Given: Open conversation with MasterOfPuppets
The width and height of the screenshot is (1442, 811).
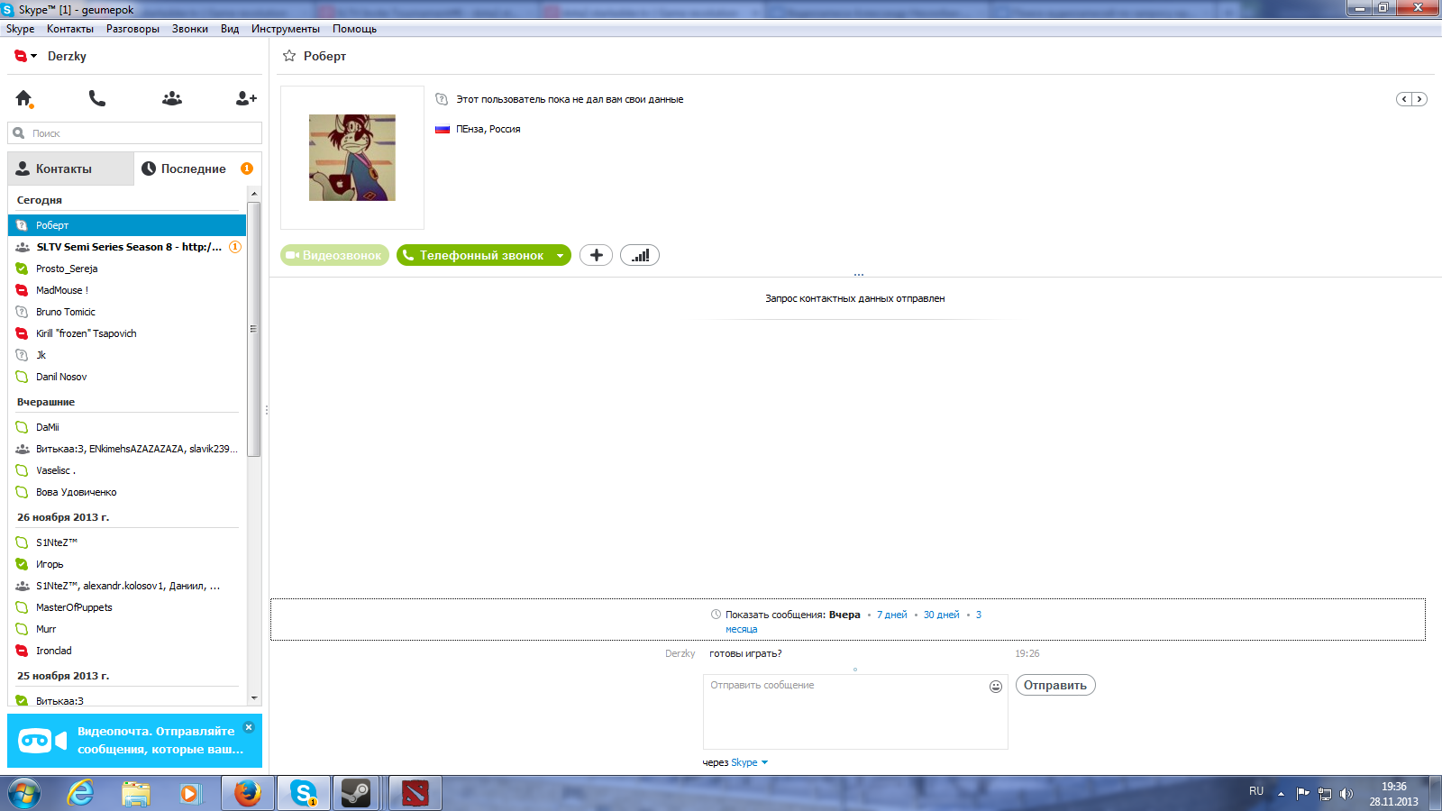Looking at the screenshot, I should point(127,607).
